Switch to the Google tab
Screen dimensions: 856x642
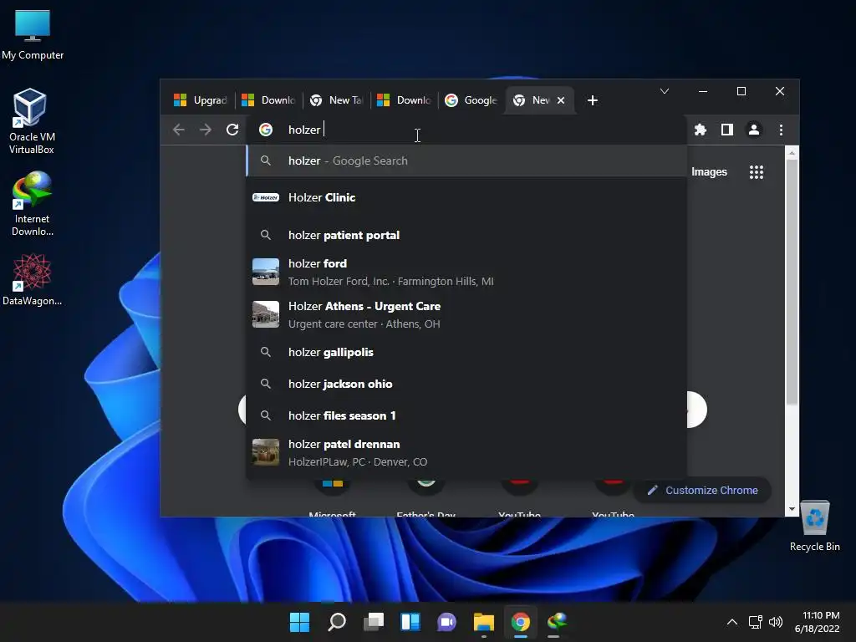[471, 100]
